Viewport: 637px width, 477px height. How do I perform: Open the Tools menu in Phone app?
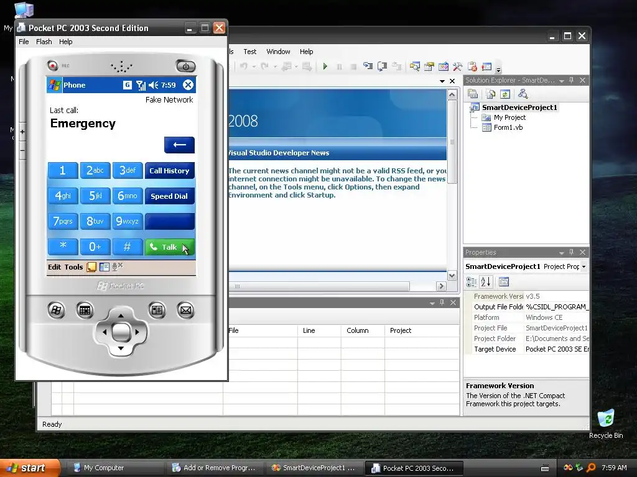[73, 267]
